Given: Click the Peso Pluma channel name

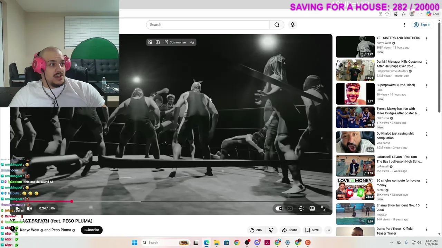Looking at the screenshot, I should [x=61, y=230].
